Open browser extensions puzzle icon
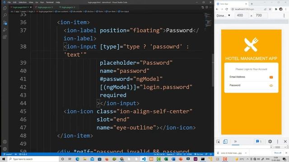The image size is (289, 162). (276, 9)
